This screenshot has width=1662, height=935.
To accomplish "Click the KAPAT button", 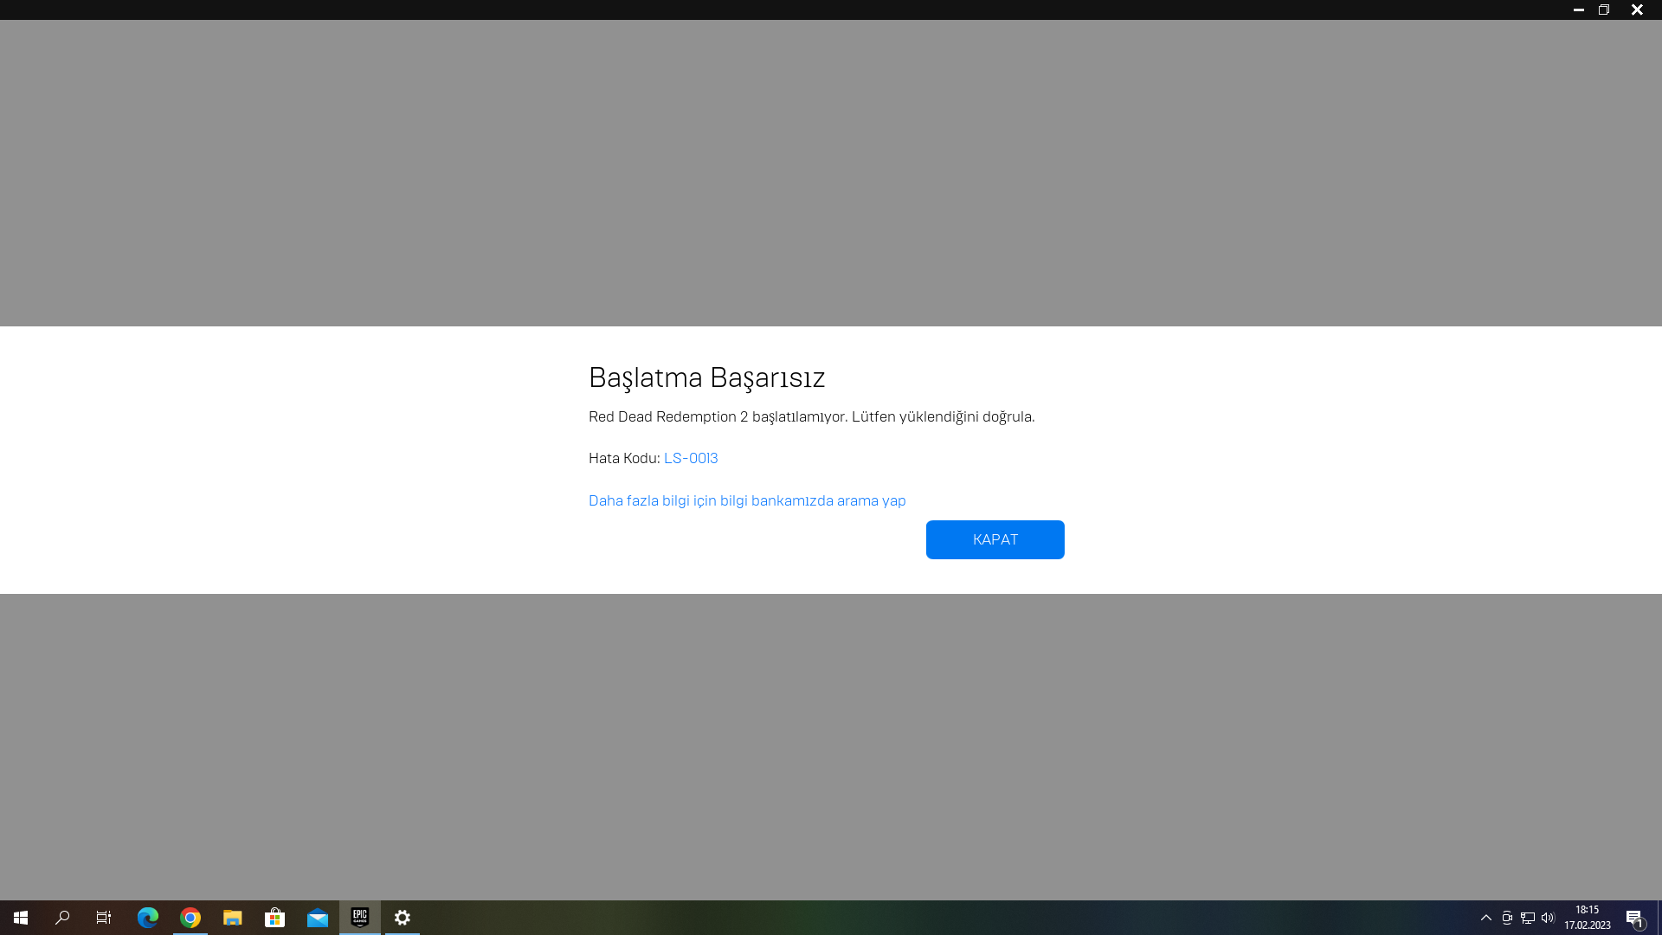I will 995,539.
